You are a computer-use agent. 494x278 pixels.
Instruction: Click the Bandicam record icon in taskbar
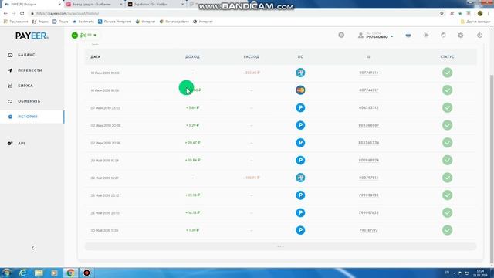[x=86, y=273]
